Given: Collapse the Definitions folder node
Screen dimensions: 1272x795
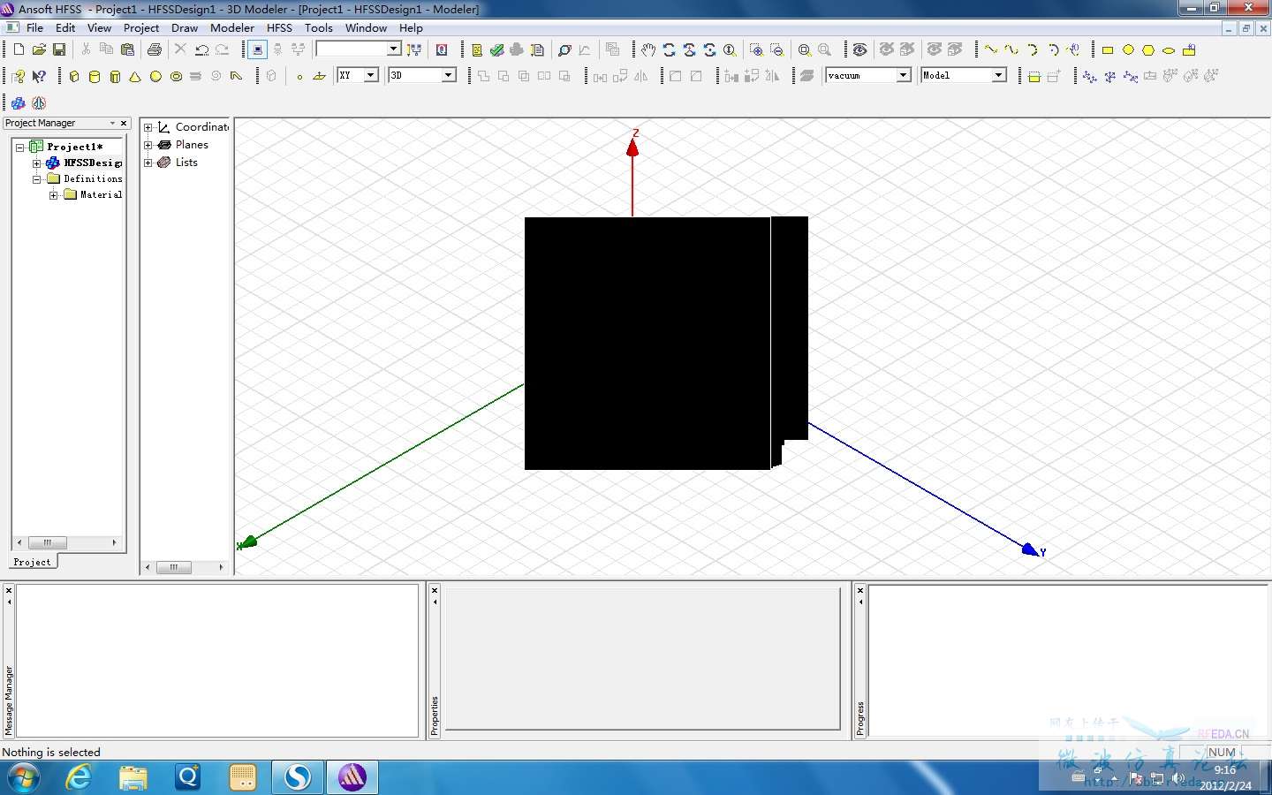Looking at the screenshot, I should pyautogui.click(x=37, y=179).
